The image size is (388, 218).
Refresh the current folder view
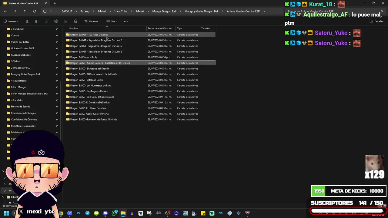[35, 11]
